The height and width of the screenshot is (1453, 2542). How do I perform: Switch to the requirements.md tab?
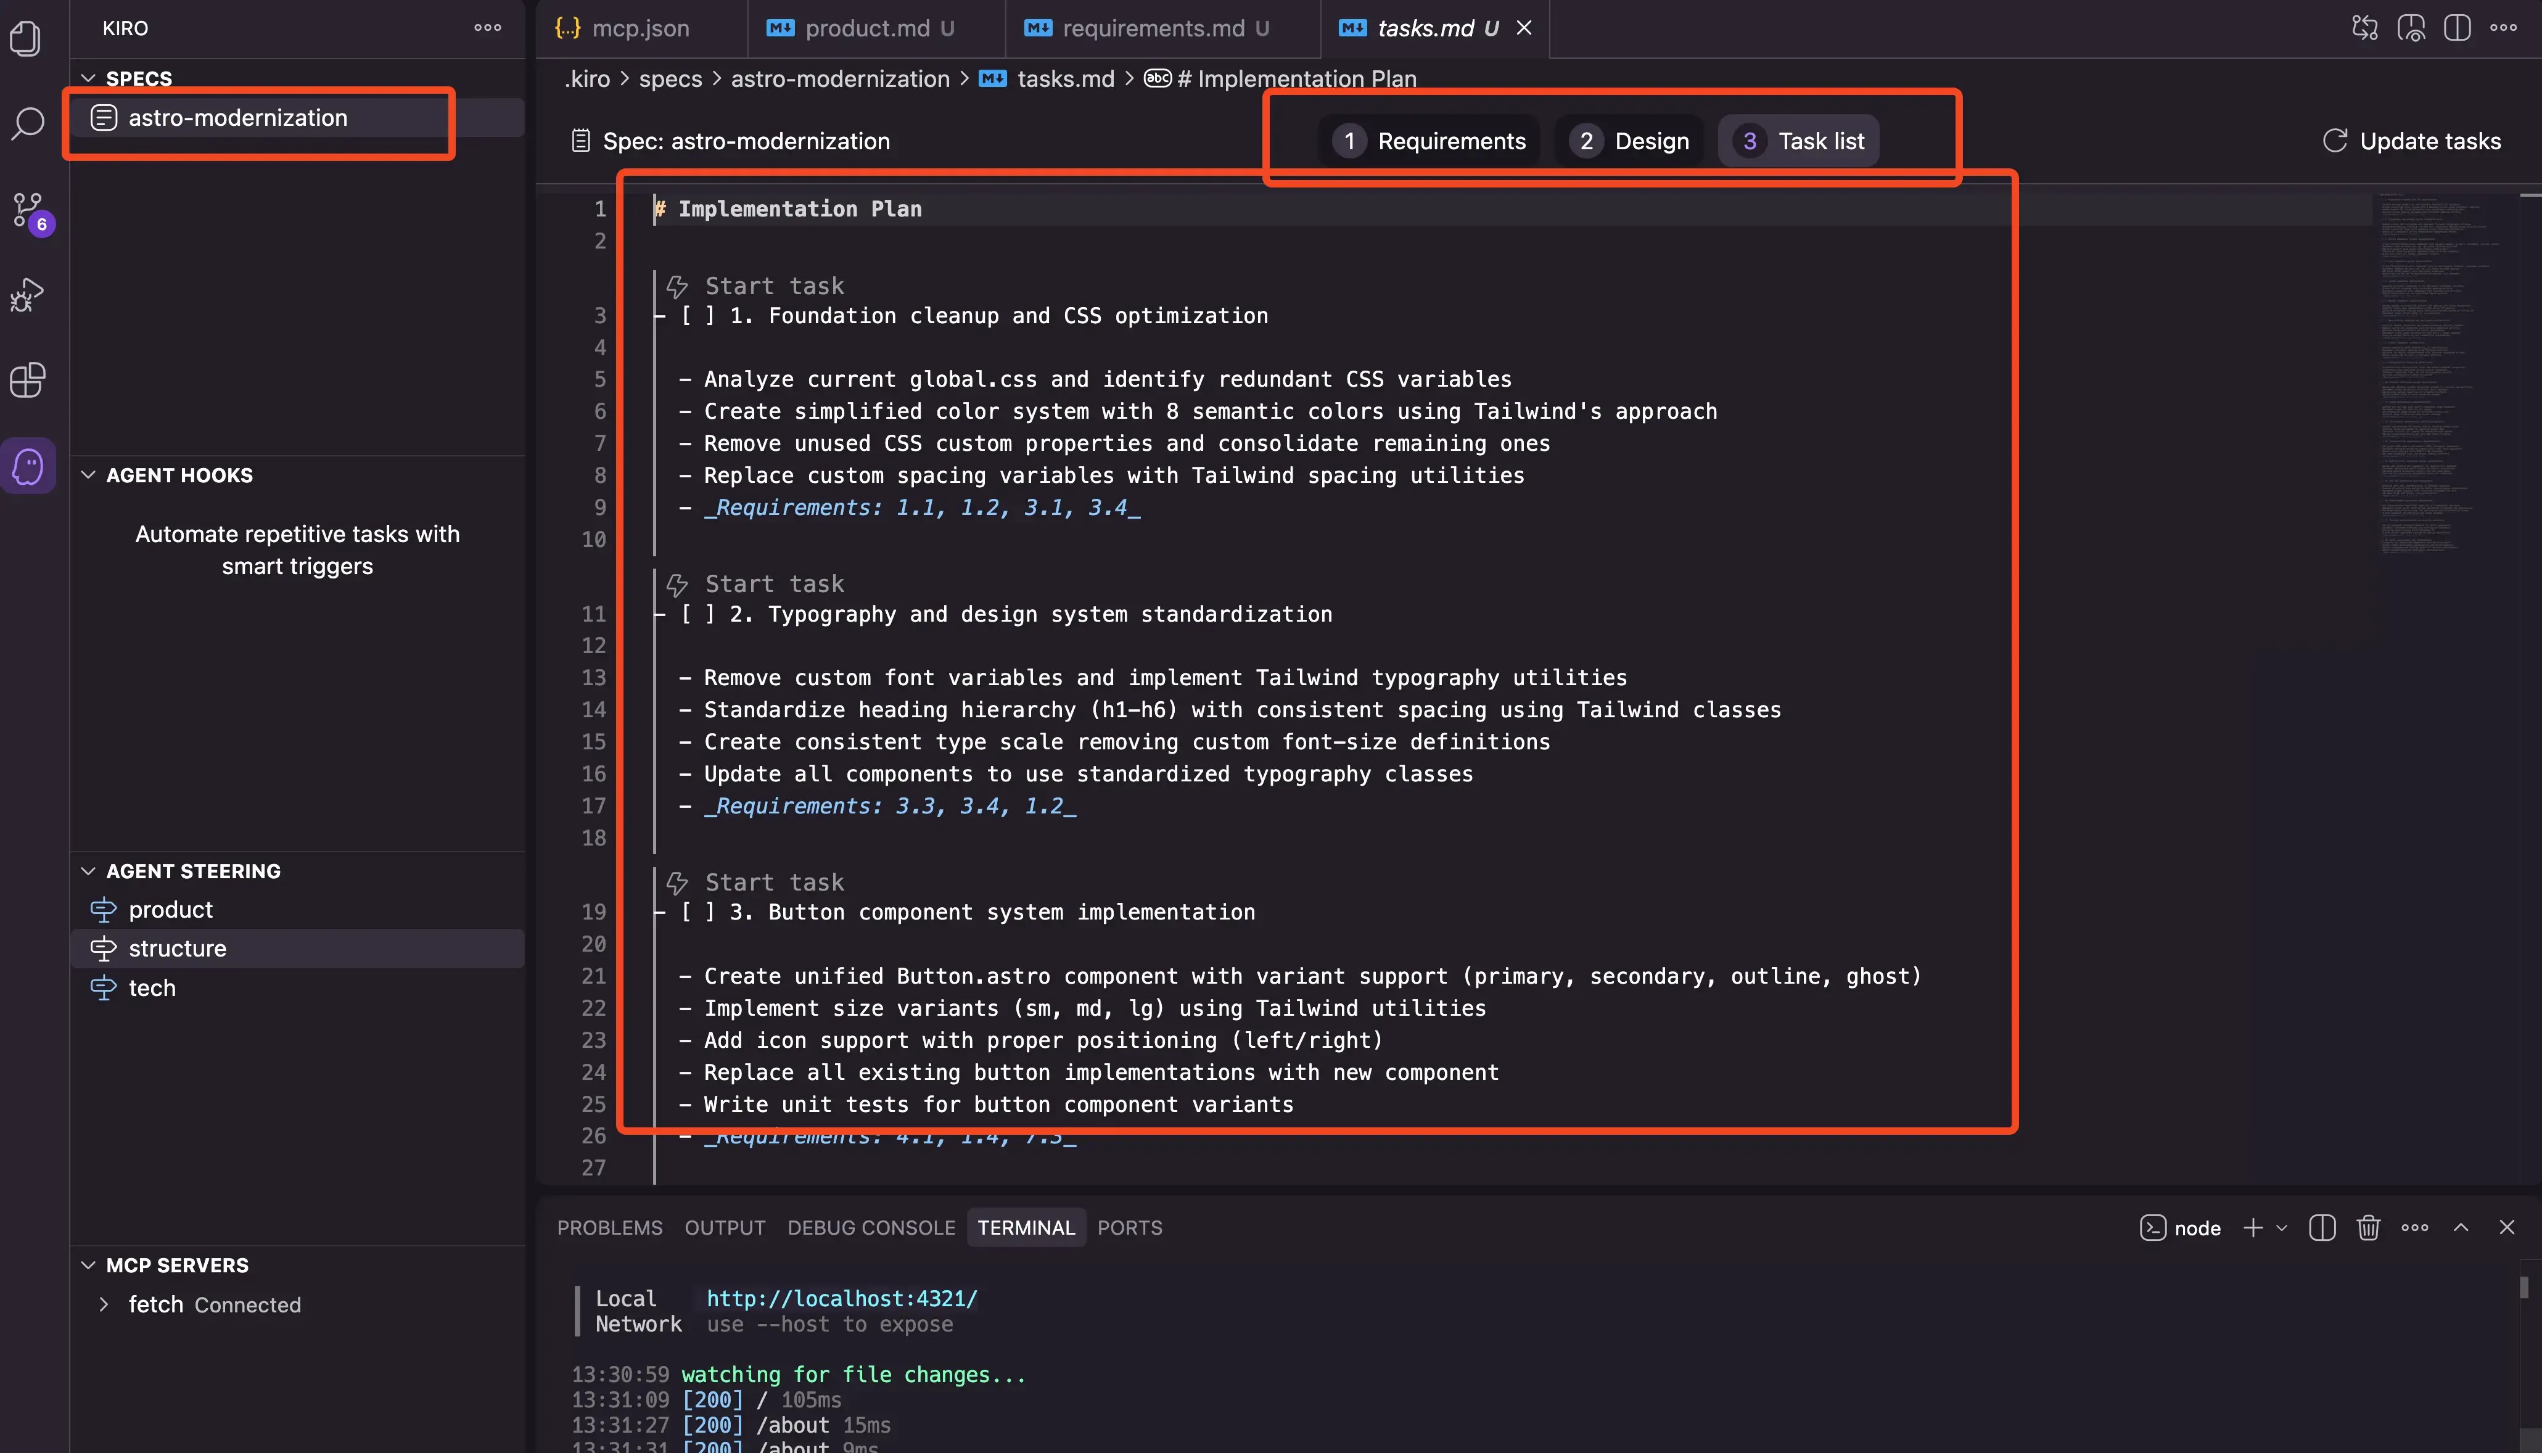(1152, 28)
